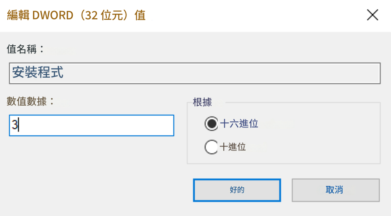Click the 安裝程式 text in name field
391x216 pixels.
point(38,73)
